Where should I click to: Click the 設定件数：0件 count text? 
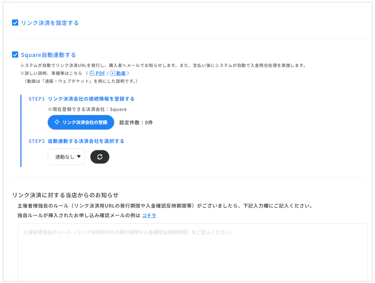[136, 122]
